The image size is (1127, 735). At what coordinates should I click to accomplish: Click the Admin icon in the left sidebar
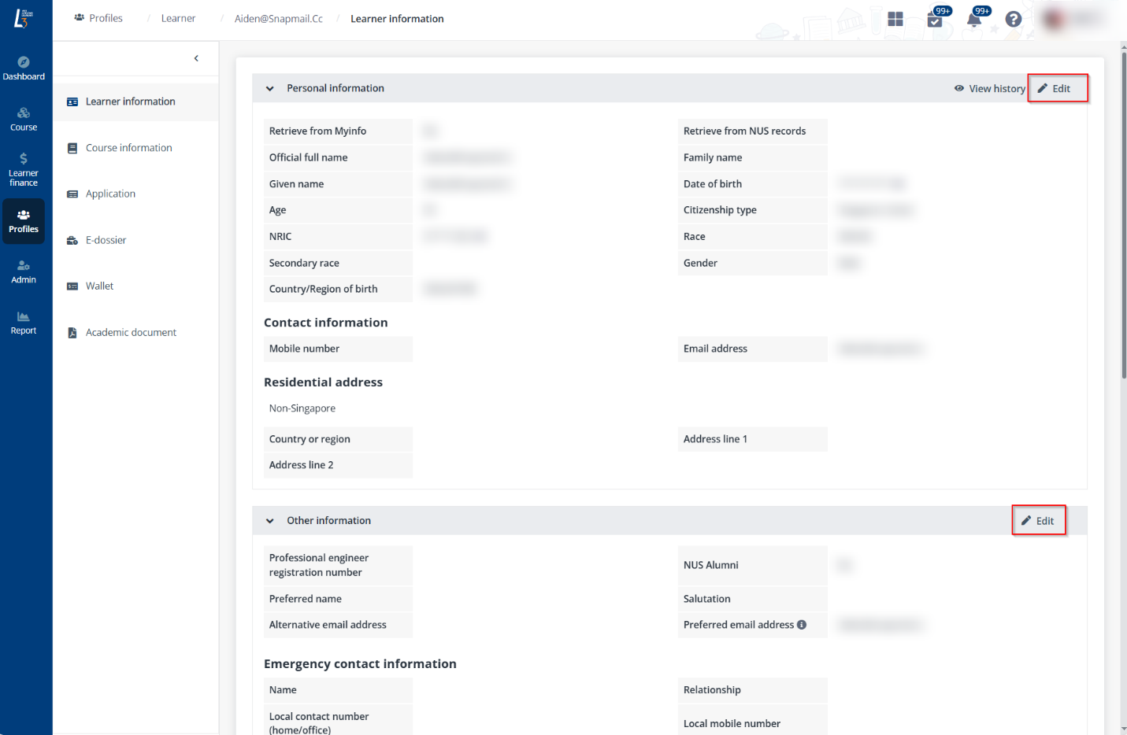[x=24, y=270]
